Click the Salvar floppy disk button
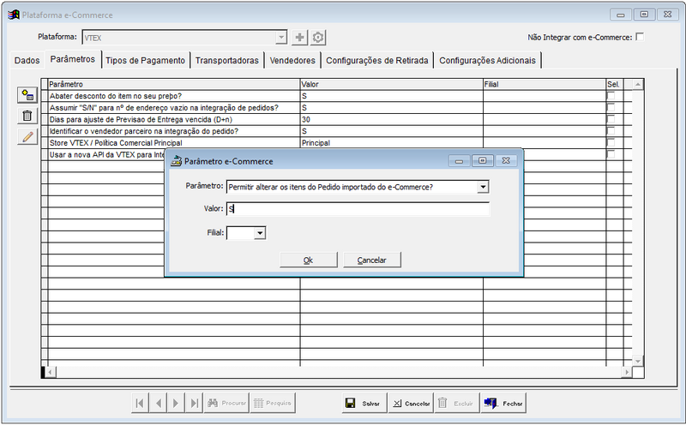Screen dimensions: 686x425 click(364, 403)
